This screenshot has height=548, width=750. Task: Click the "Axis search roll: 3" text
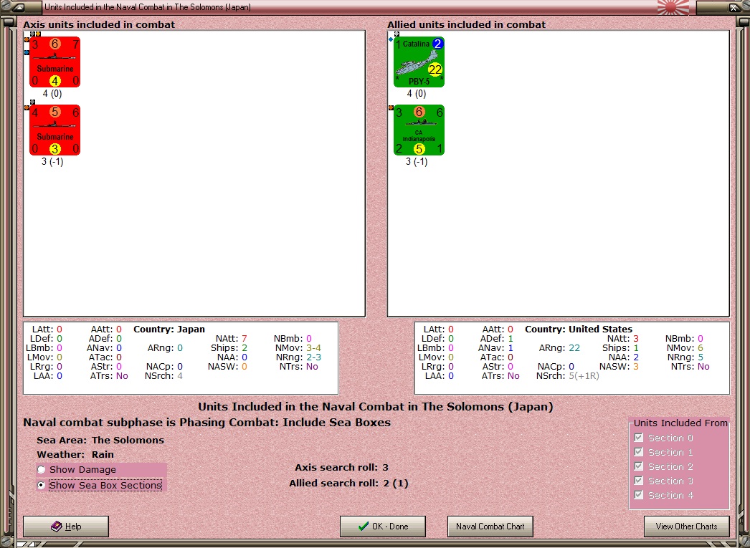point(341,467)
